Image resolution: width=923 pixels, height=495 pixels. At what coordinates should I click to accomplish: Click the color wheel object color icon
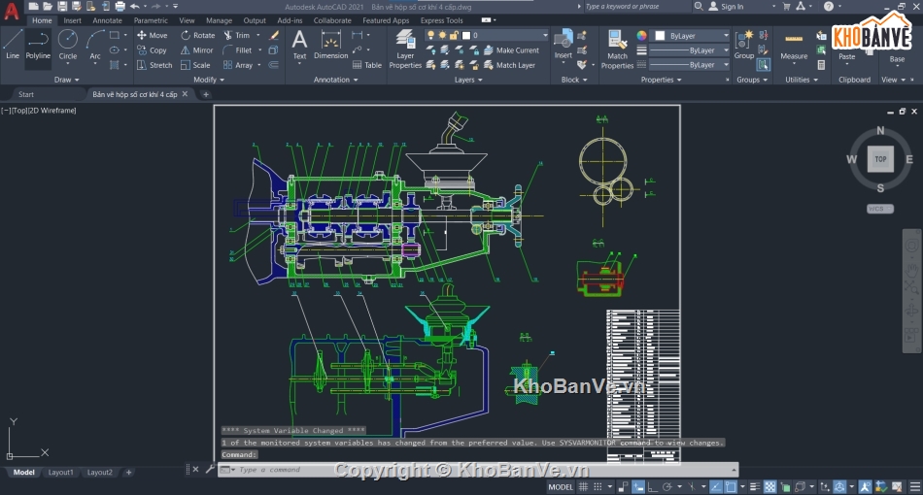pyautogui.click(x=641, y=36)
